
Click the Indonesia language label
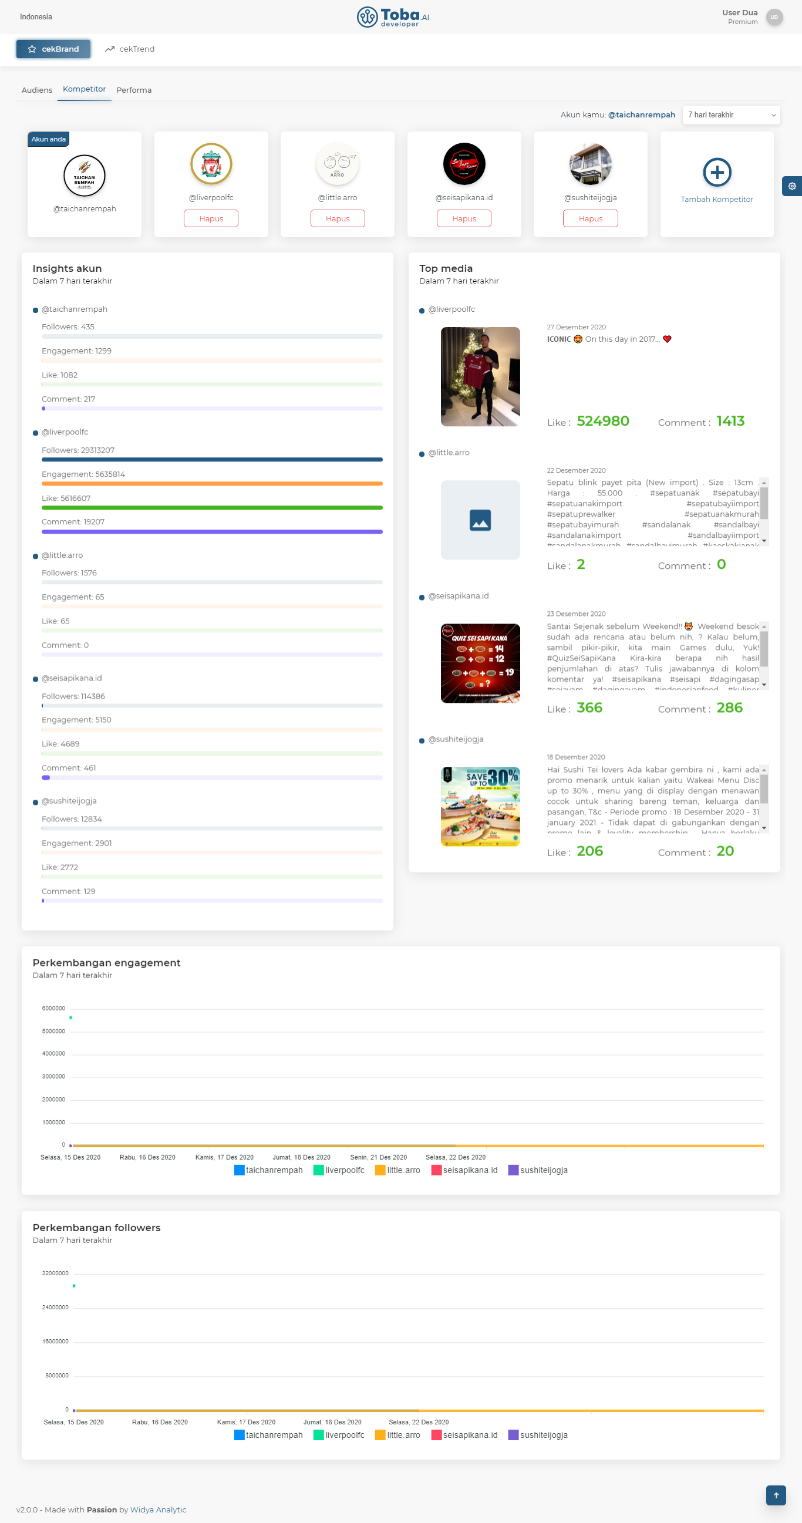pos(36,16)
